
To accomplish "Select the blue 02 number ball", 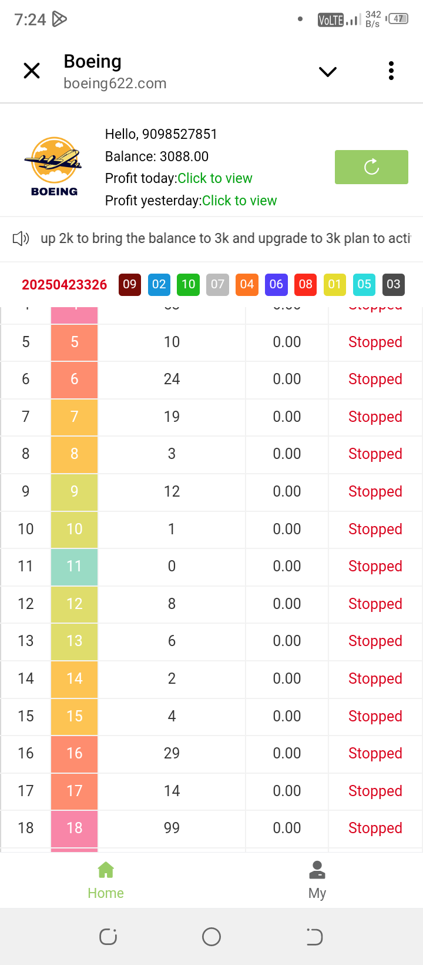I will tap(159, 285).
